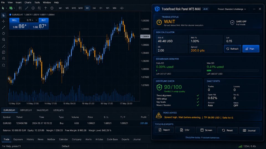Select the circle shape tool in left sidebar
The width and height of the screenshot is (266, 149).
point(3,33)
